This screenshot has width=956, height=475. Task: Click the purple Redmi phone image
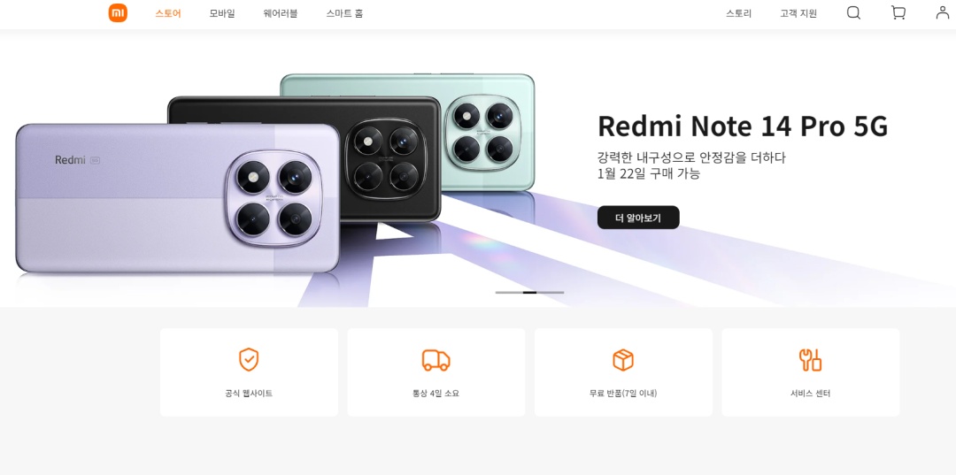click(177, 197)
